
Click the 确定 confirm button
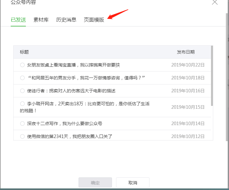point(95,183)
